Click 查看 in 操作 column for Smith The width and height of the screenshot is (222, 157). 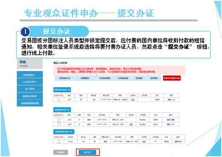pyautogui.click(x=176, y=141)
